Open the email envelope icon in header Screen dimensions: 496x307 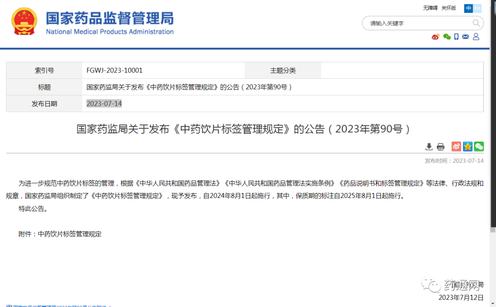coord(465,37)
